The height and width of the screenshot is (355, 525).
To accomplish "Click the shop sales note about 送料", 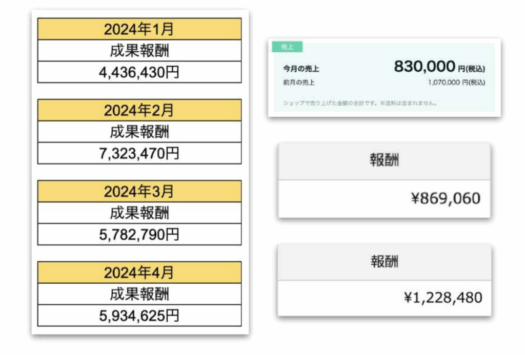I will tap(360, 103).
